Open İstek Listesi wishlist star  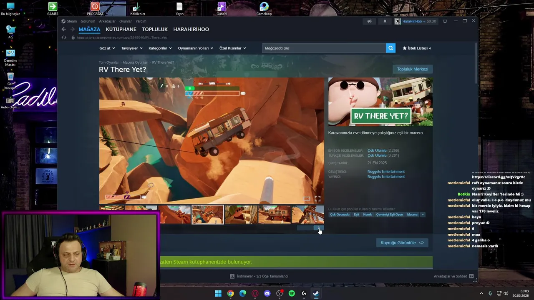coord(404,48)
